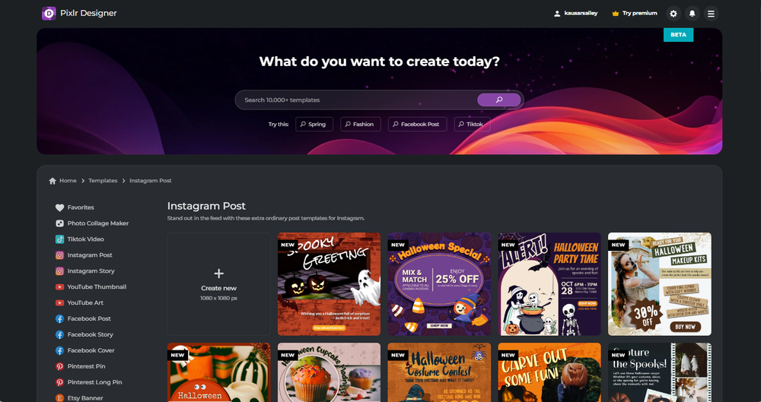Image resolution: width=761 pixels, height=402 pixels.
Task: Click the Pixlr Designer logo icon
Action: pyautogui.click(x=49, y=13)
